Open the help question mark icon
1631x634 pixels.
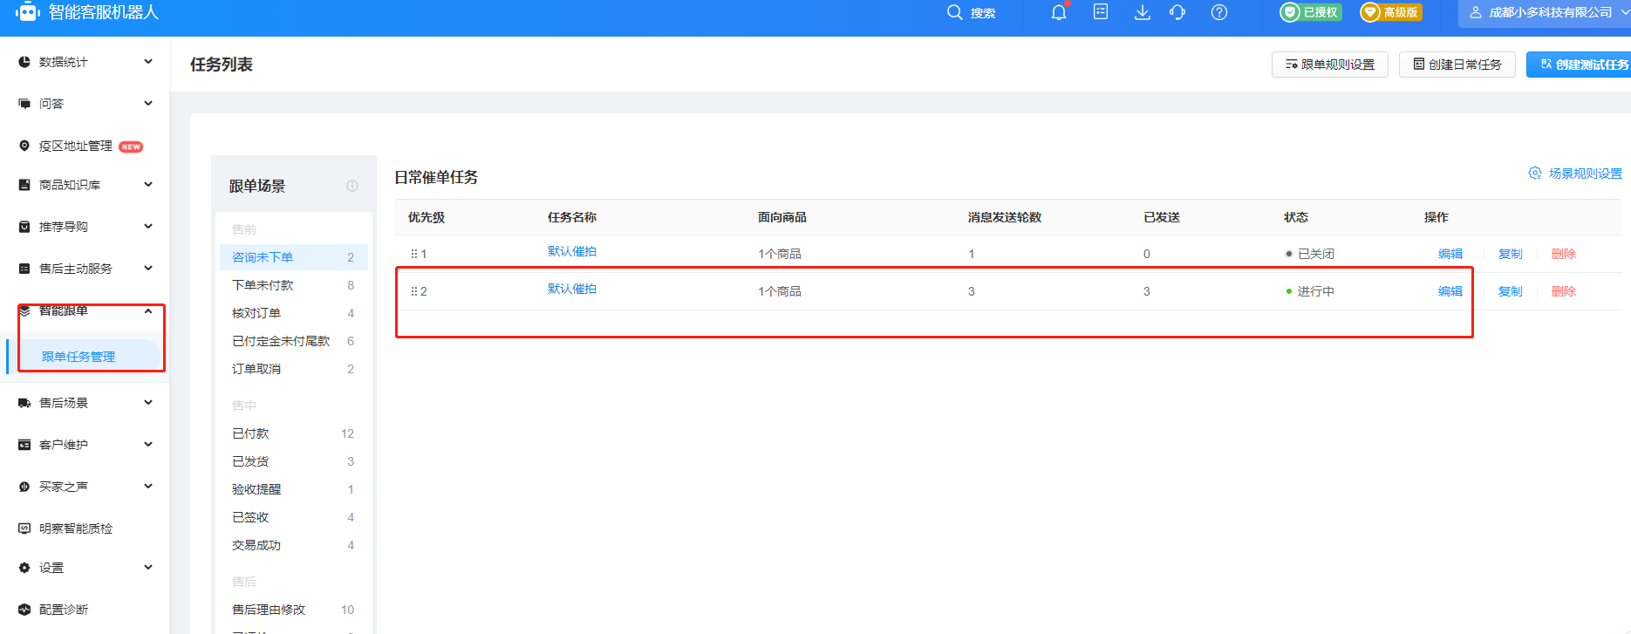tap(1219, 12)
